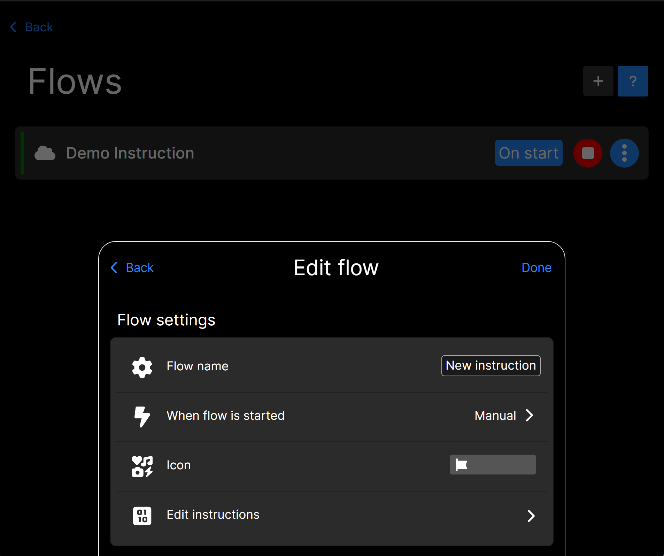Click Back in the Edit flow dialog
Image resolution: width=664 pixels, height=556 pixels.
pos(132,268)
